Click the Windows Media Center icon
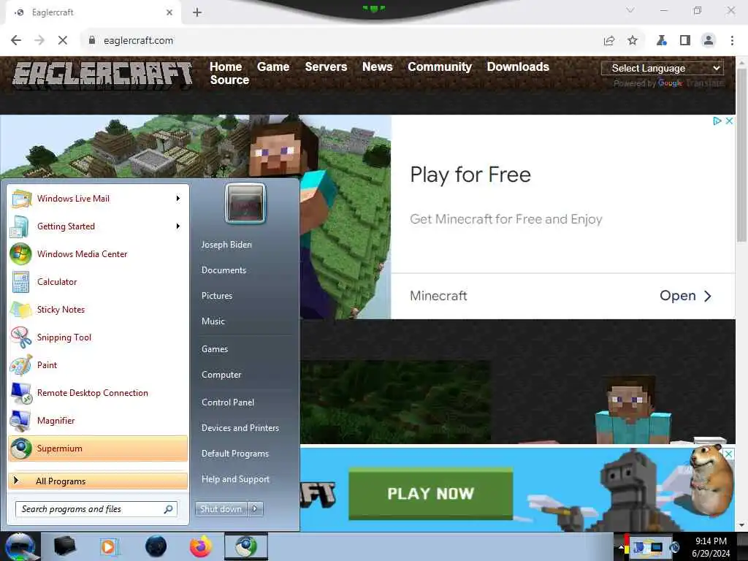 [20, 254]
